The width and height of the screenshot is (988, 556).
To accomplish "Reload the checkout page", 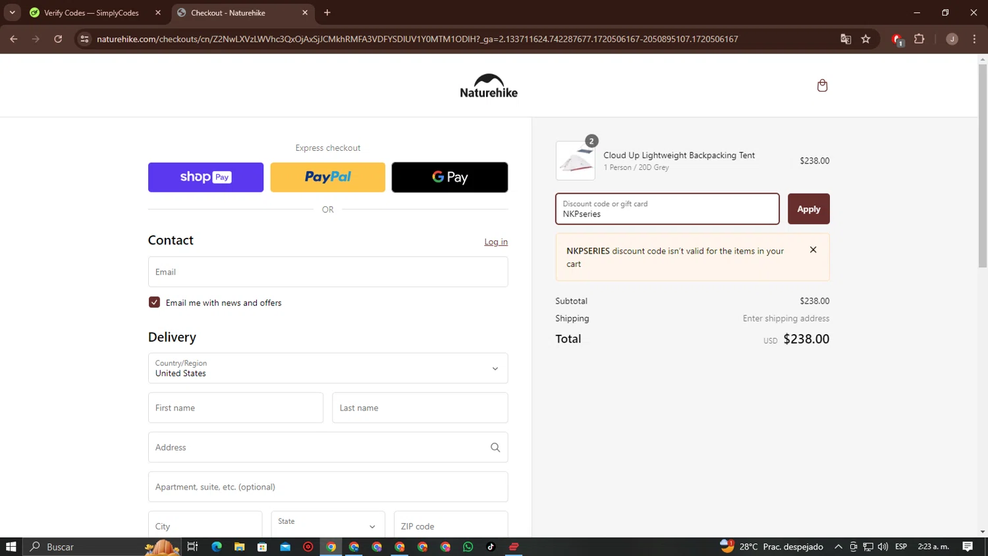I will (x=58, y=39).
